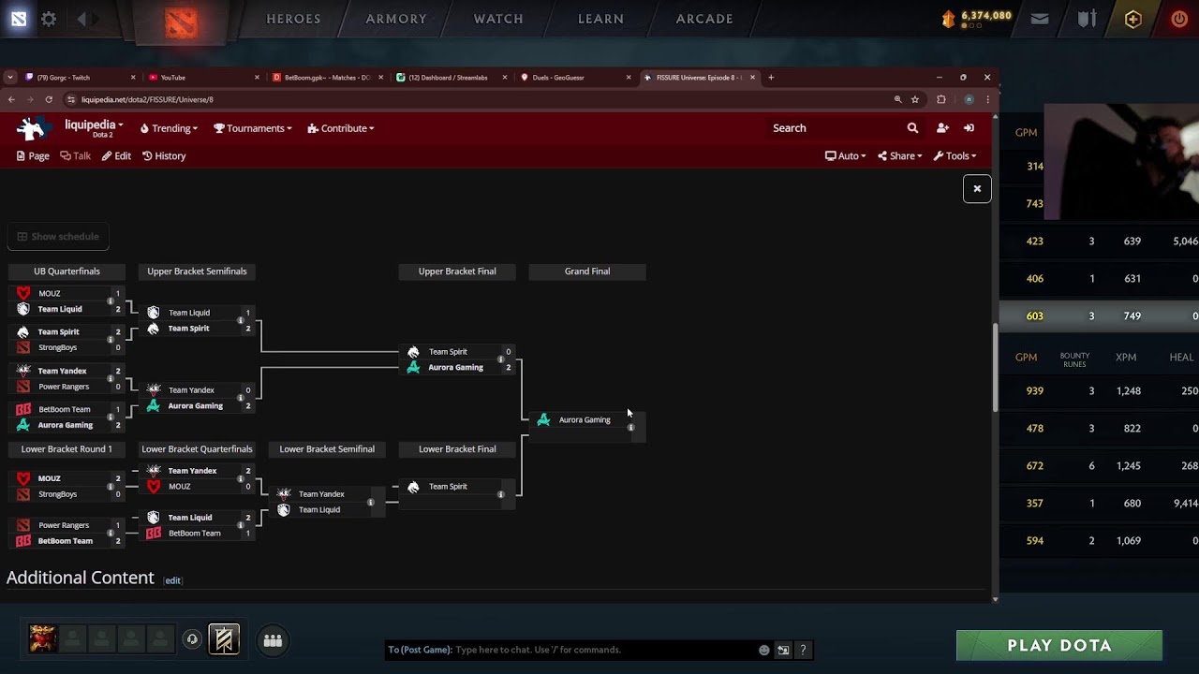The height and width of the screenshot is (674, 1199).
Task: Expand the Tournaments dropdown
Action: pos(253,128)
